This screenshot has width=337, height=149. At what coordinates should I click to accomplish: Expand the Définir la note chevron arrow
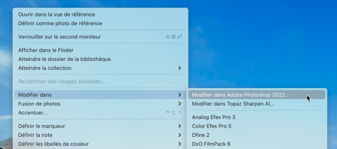pyautogui.click(x=180, y=135)
